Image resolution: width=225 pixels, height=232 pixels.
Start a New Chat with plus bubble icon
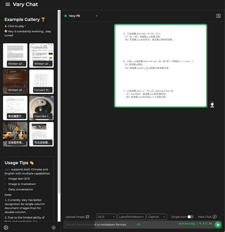(x=215, y=217)
